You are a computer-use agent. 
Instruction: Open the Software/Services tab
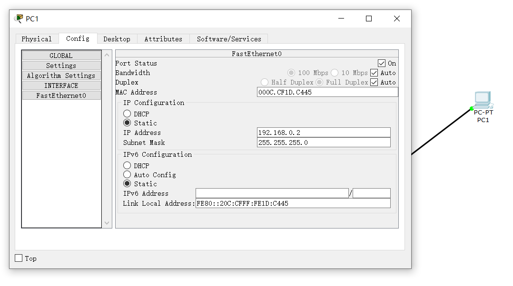point(229,39)
